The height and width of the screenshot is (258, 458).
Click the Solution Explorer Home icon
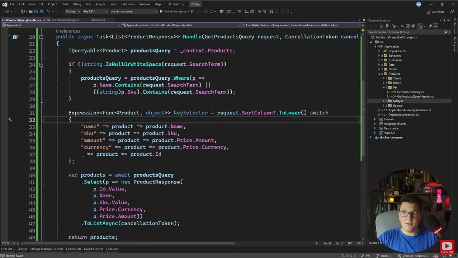click(381, 26)
